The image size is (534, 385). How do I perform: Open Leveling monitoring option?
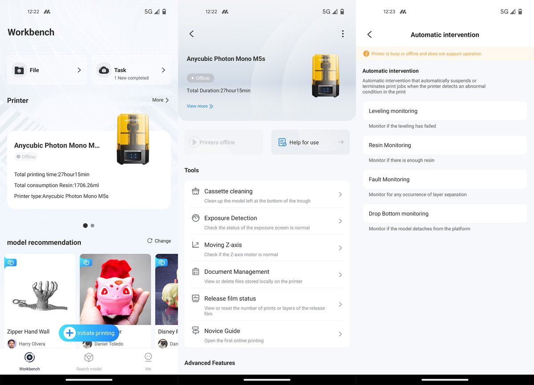tap(445, 111)
